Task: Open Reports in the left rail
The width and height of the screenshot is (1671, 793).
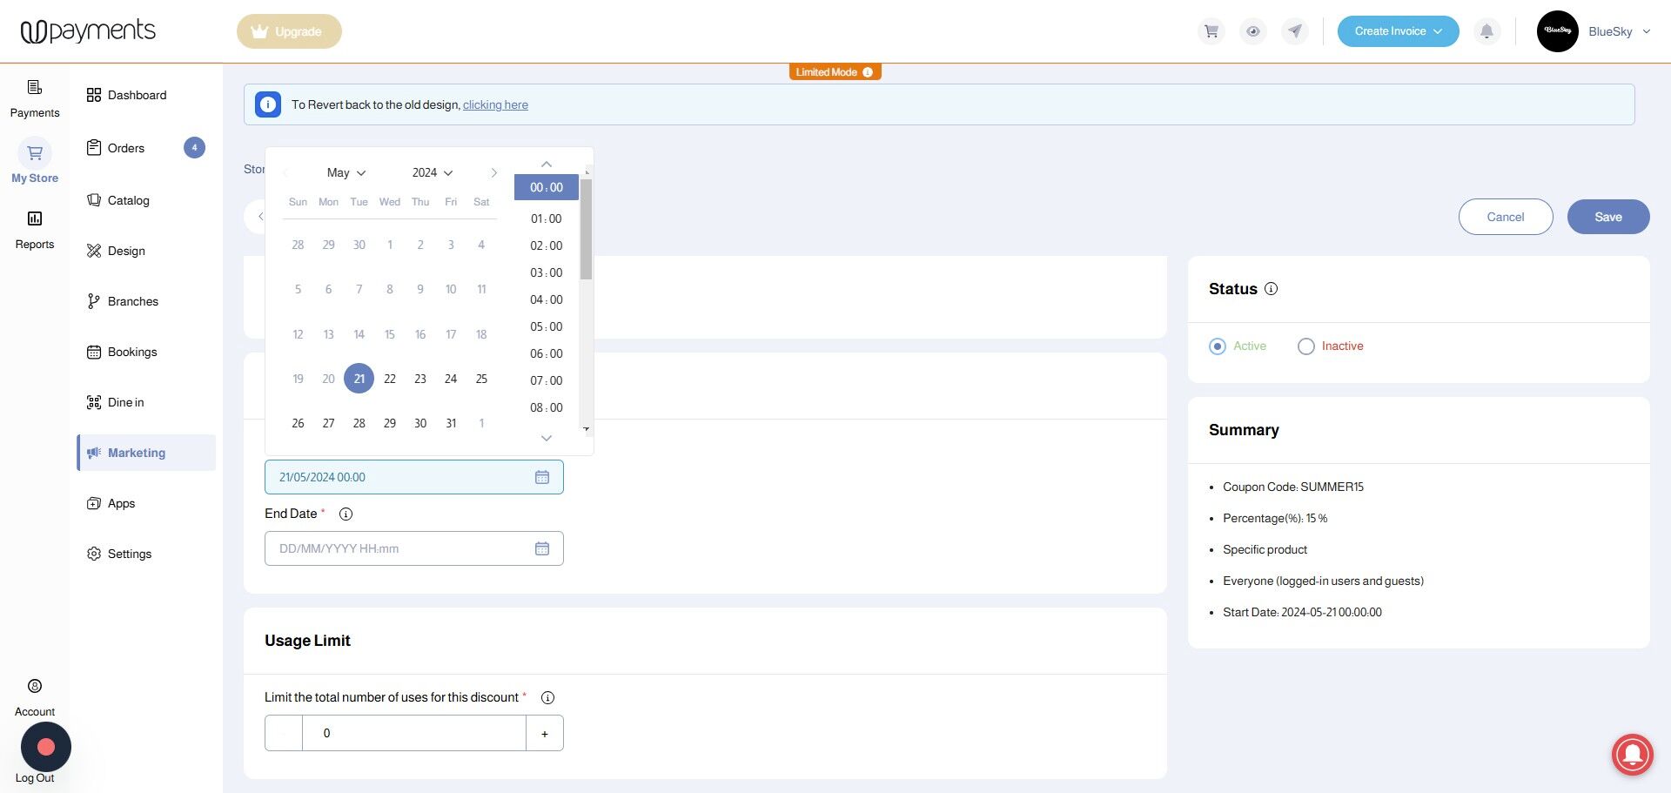Action: [x=35, y=230]
